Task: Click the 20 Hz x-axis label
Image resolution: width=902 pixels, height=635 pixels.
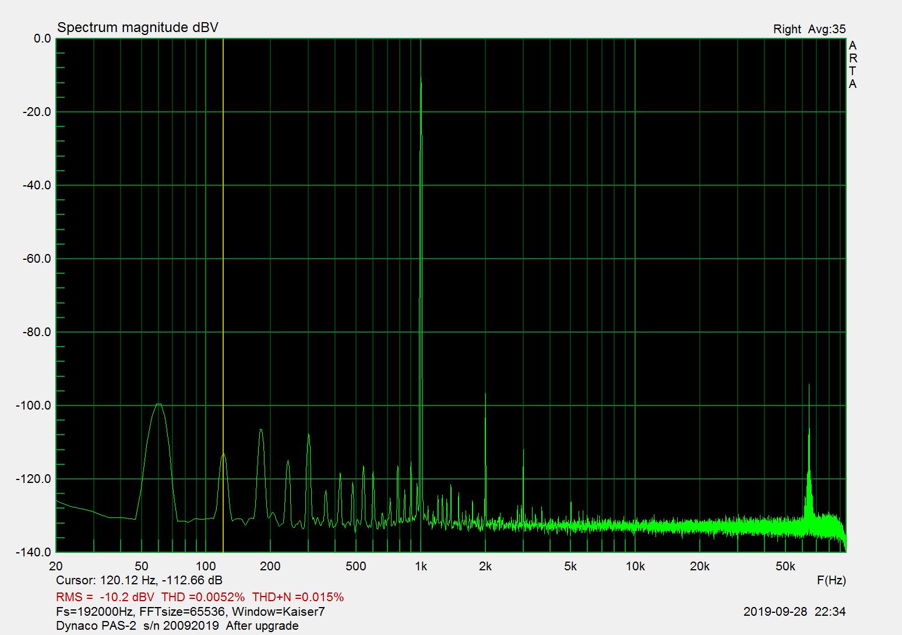Action: [x=56, y=566]
